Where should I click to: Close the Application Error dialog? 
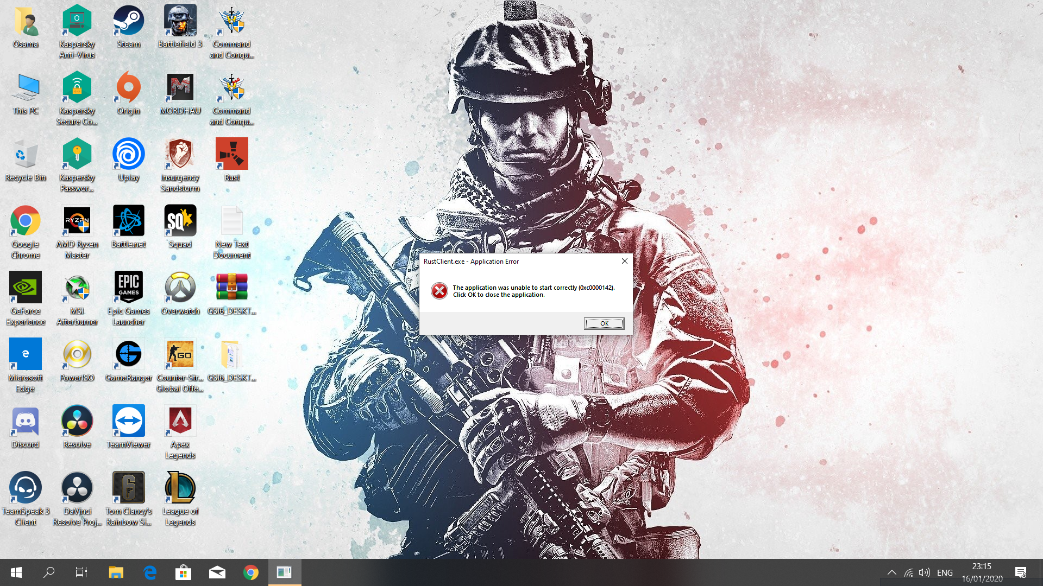(624, 261)
